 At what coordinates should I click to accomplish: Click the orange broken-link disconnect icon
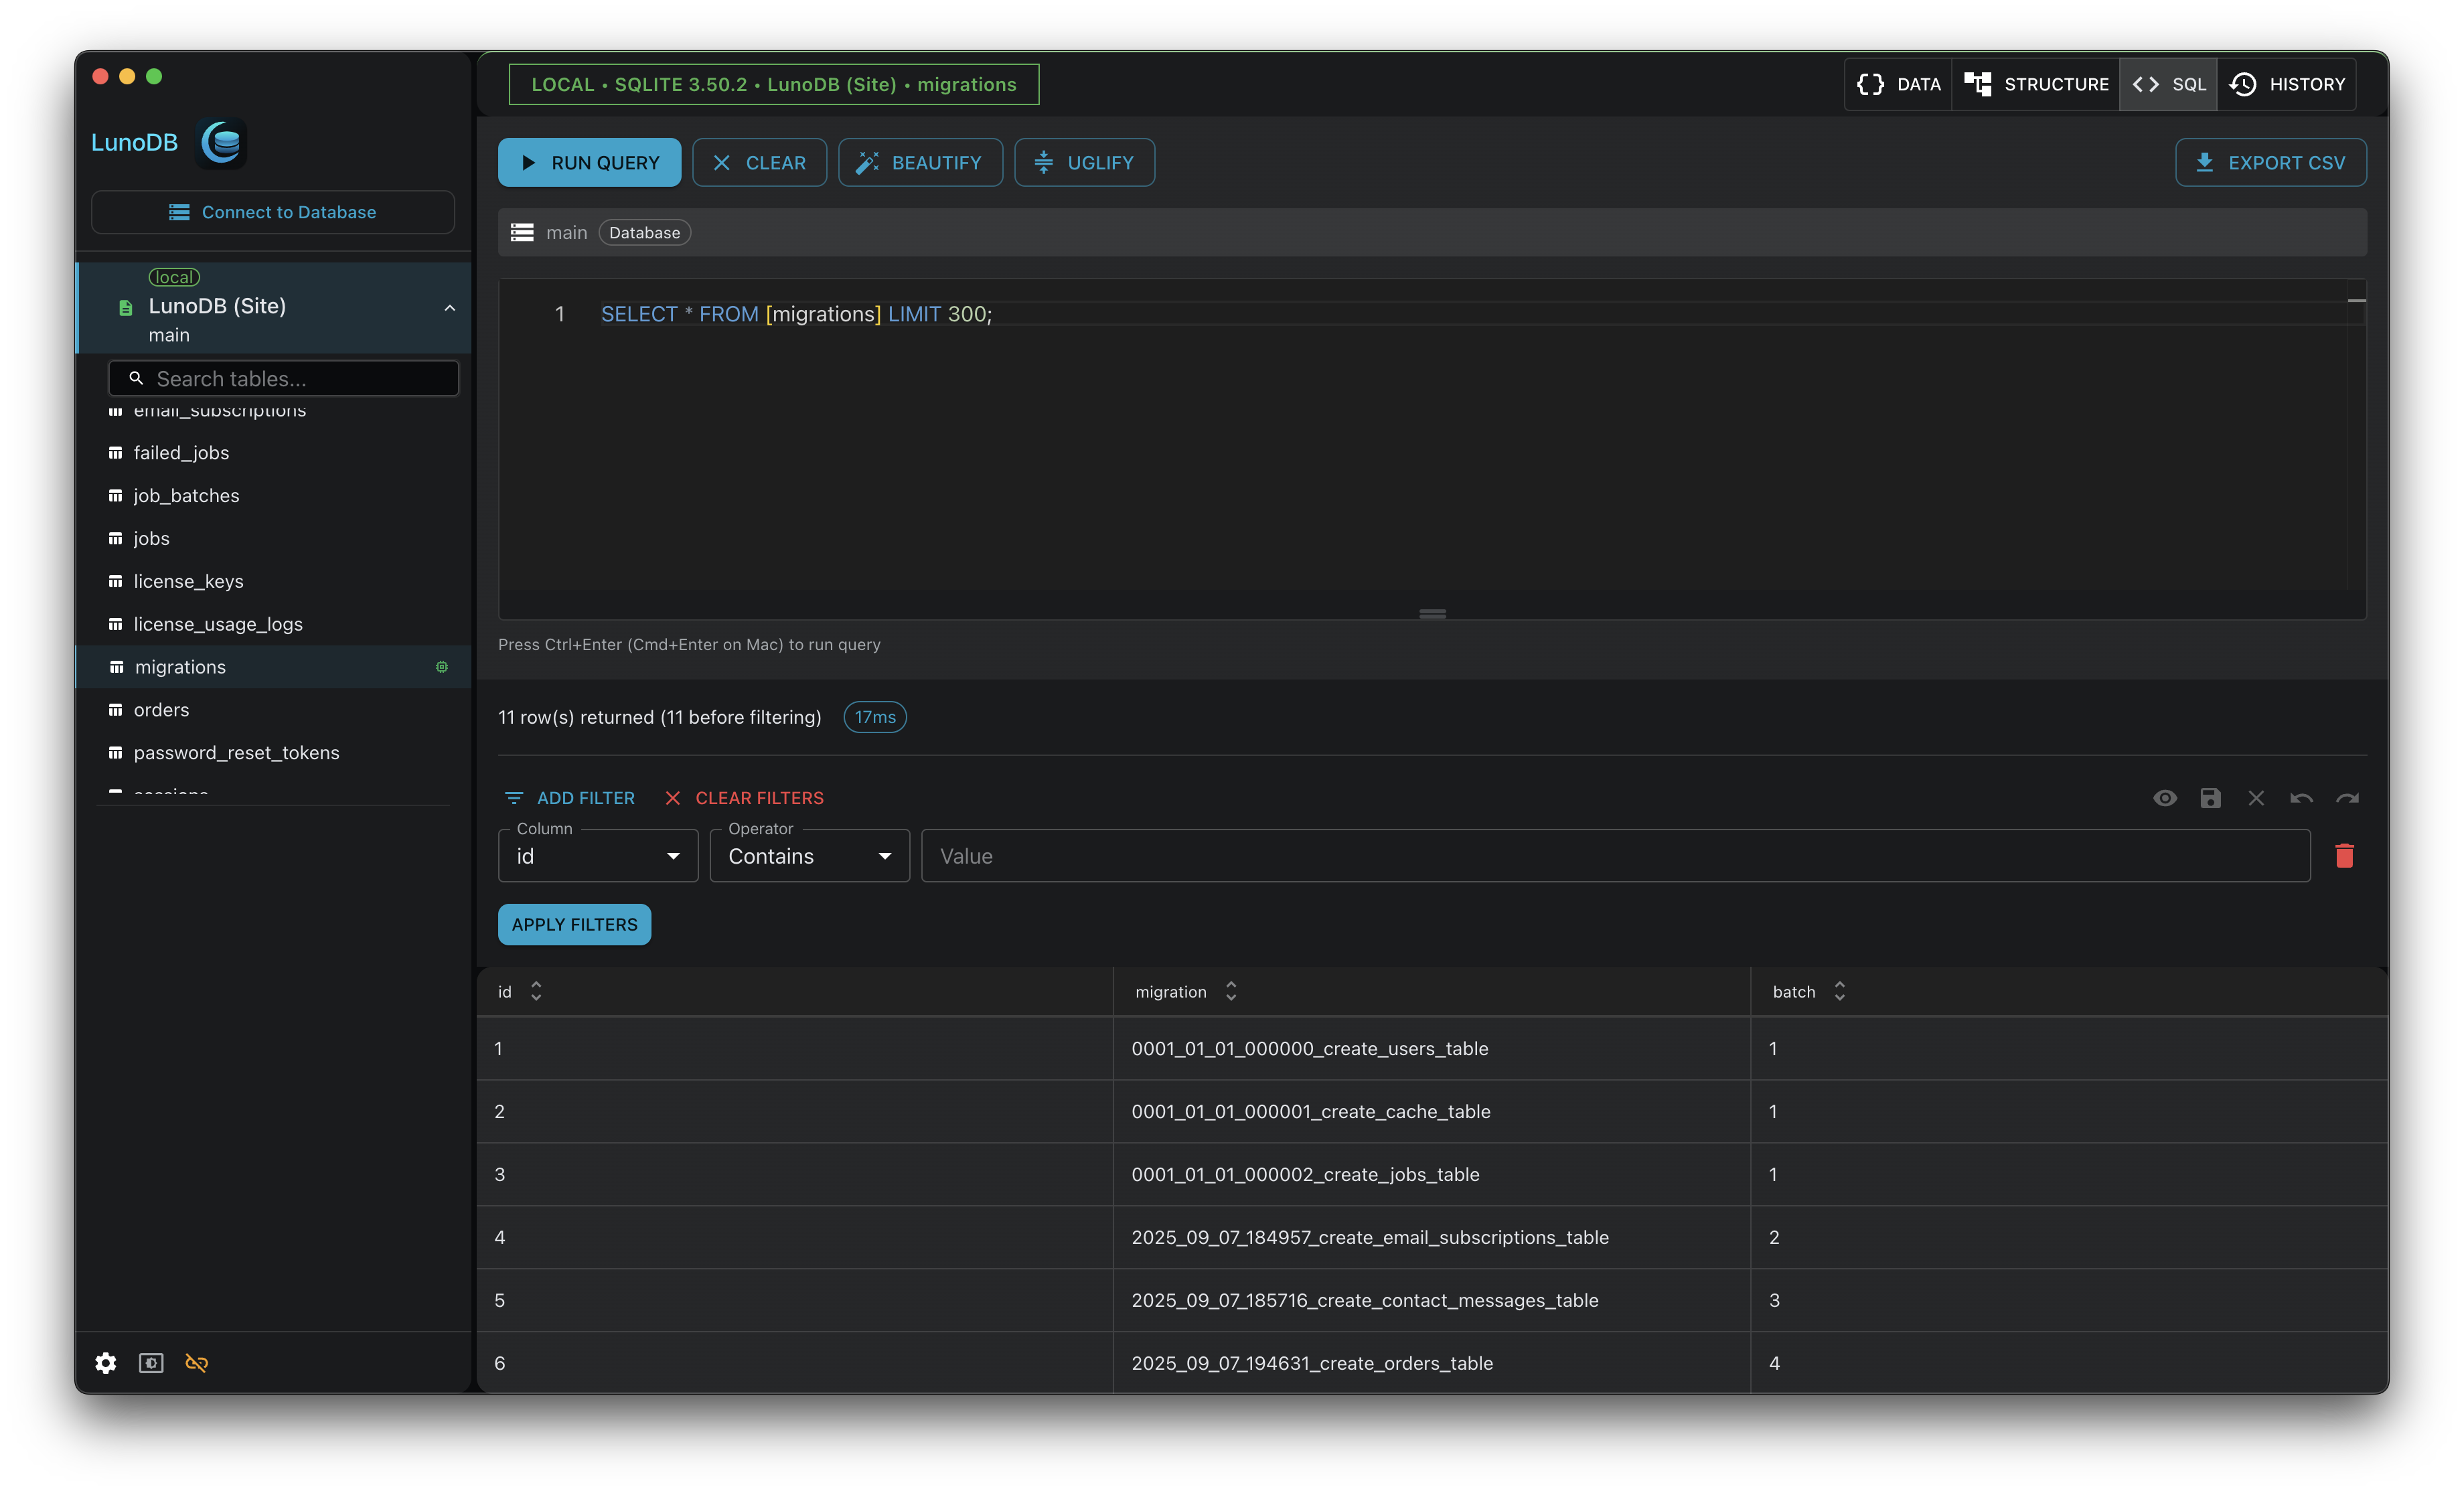(x=197, y=1363)
